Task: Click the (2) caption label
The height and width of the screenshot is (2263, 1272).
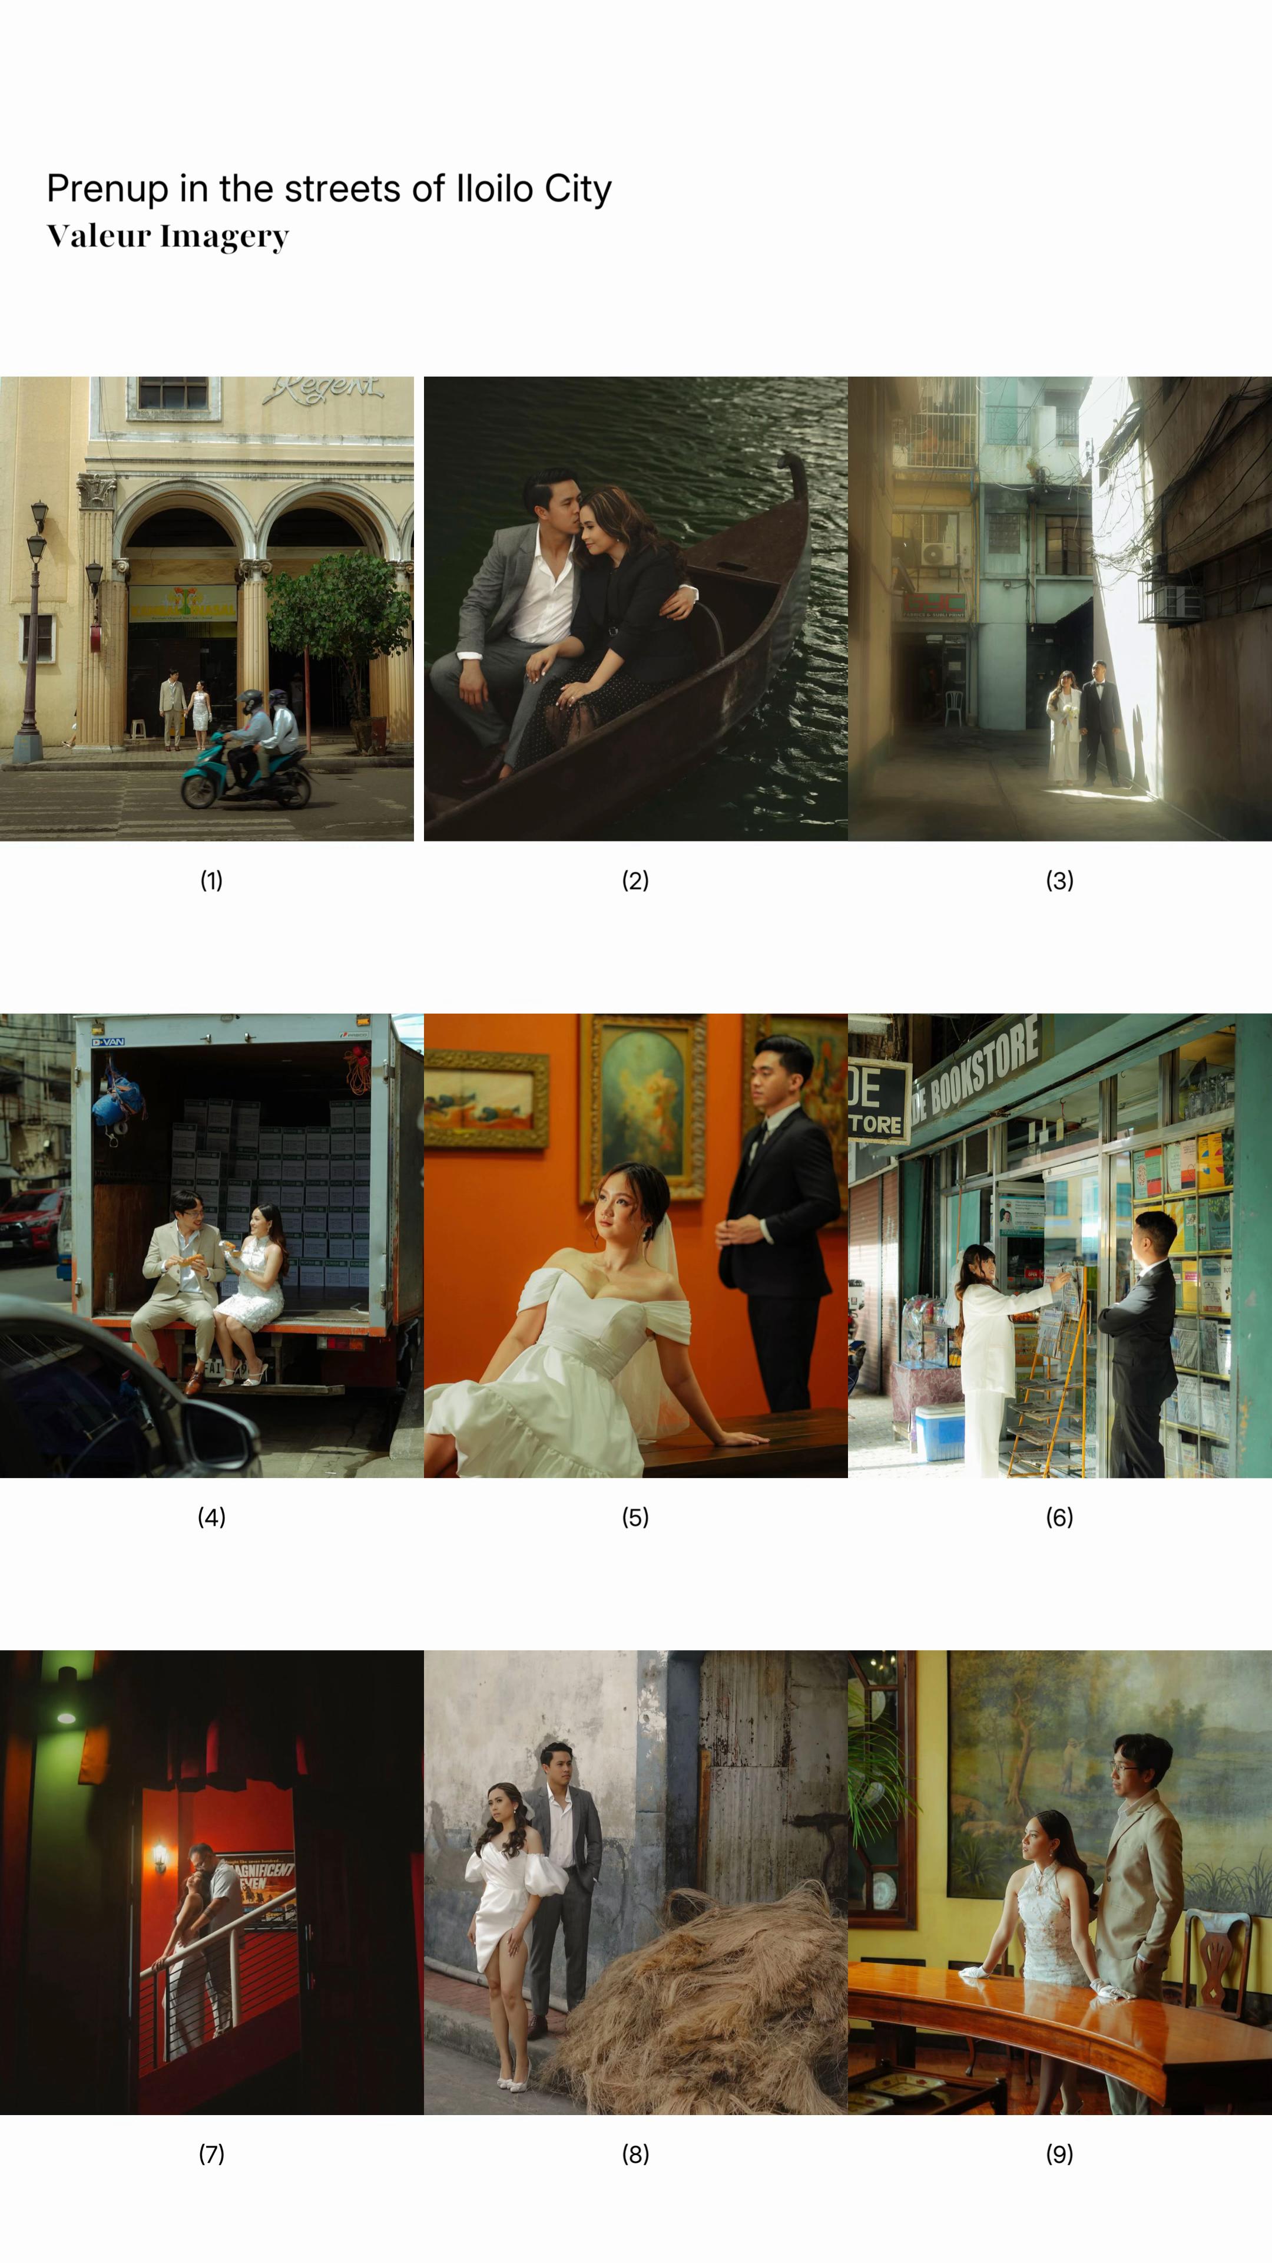Action: pyautogui.click(x=635, y=880)
